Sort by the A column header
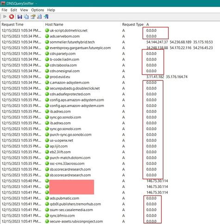220x224 pixels. coord(148,25)
